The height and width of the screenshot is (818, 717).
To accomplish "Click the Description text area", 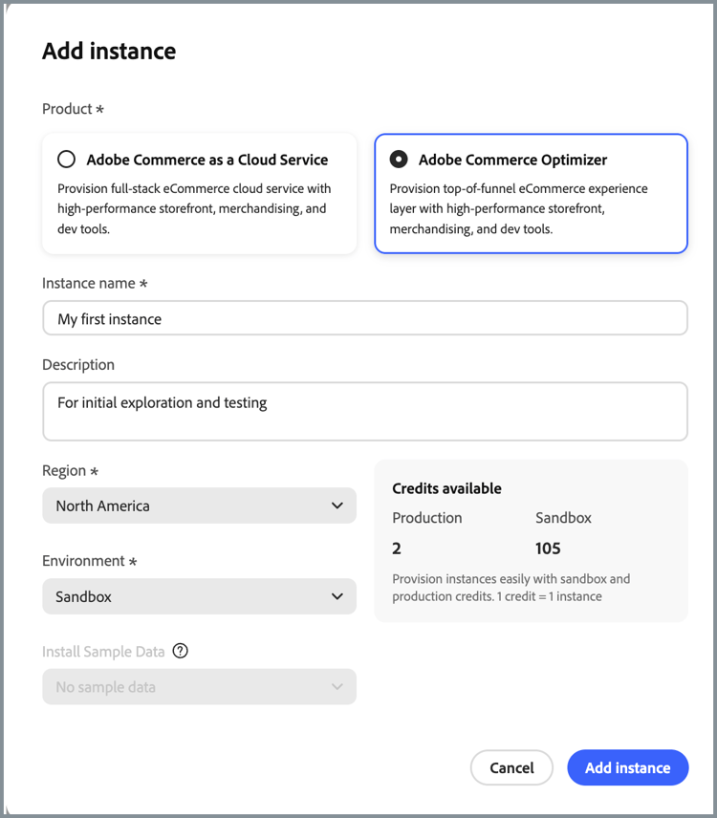I will coord(364,411).
